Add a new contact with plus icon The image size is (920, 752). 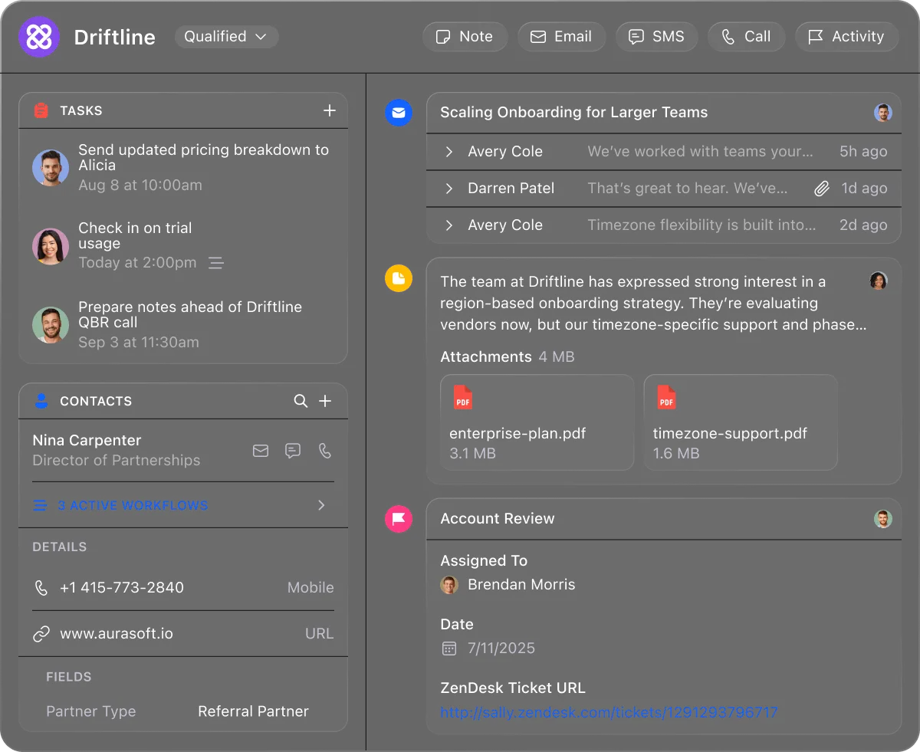(325, 401)
